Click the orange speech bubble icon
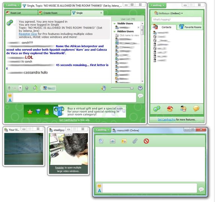 point(196,108)
